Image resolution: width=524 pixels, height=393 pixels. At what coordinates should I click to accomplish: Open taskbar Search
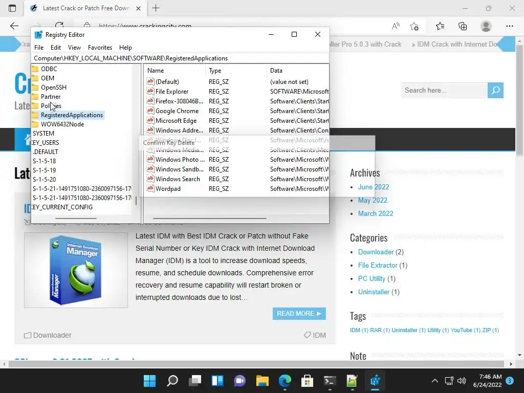[172, 381]
